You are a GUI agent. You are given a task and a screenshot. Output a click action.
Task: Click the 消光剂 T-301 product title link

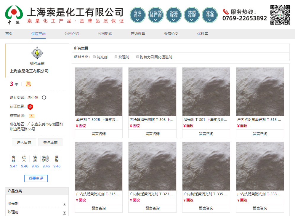(x=205, y=120)
